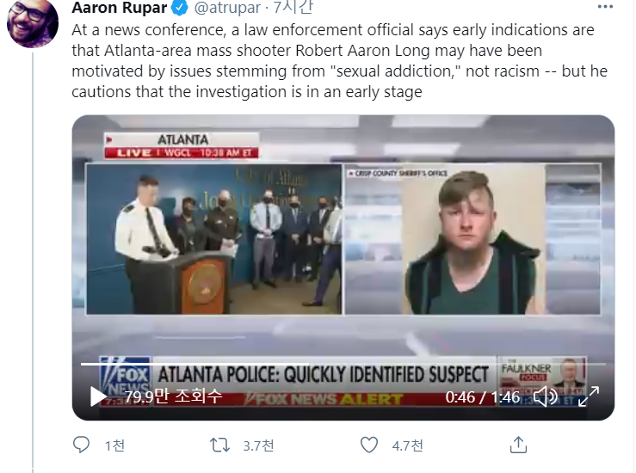Click the 3.7천 retweet count
This screenshot has width=636, height=473.
pyautogui.click(x=259, y=445)
